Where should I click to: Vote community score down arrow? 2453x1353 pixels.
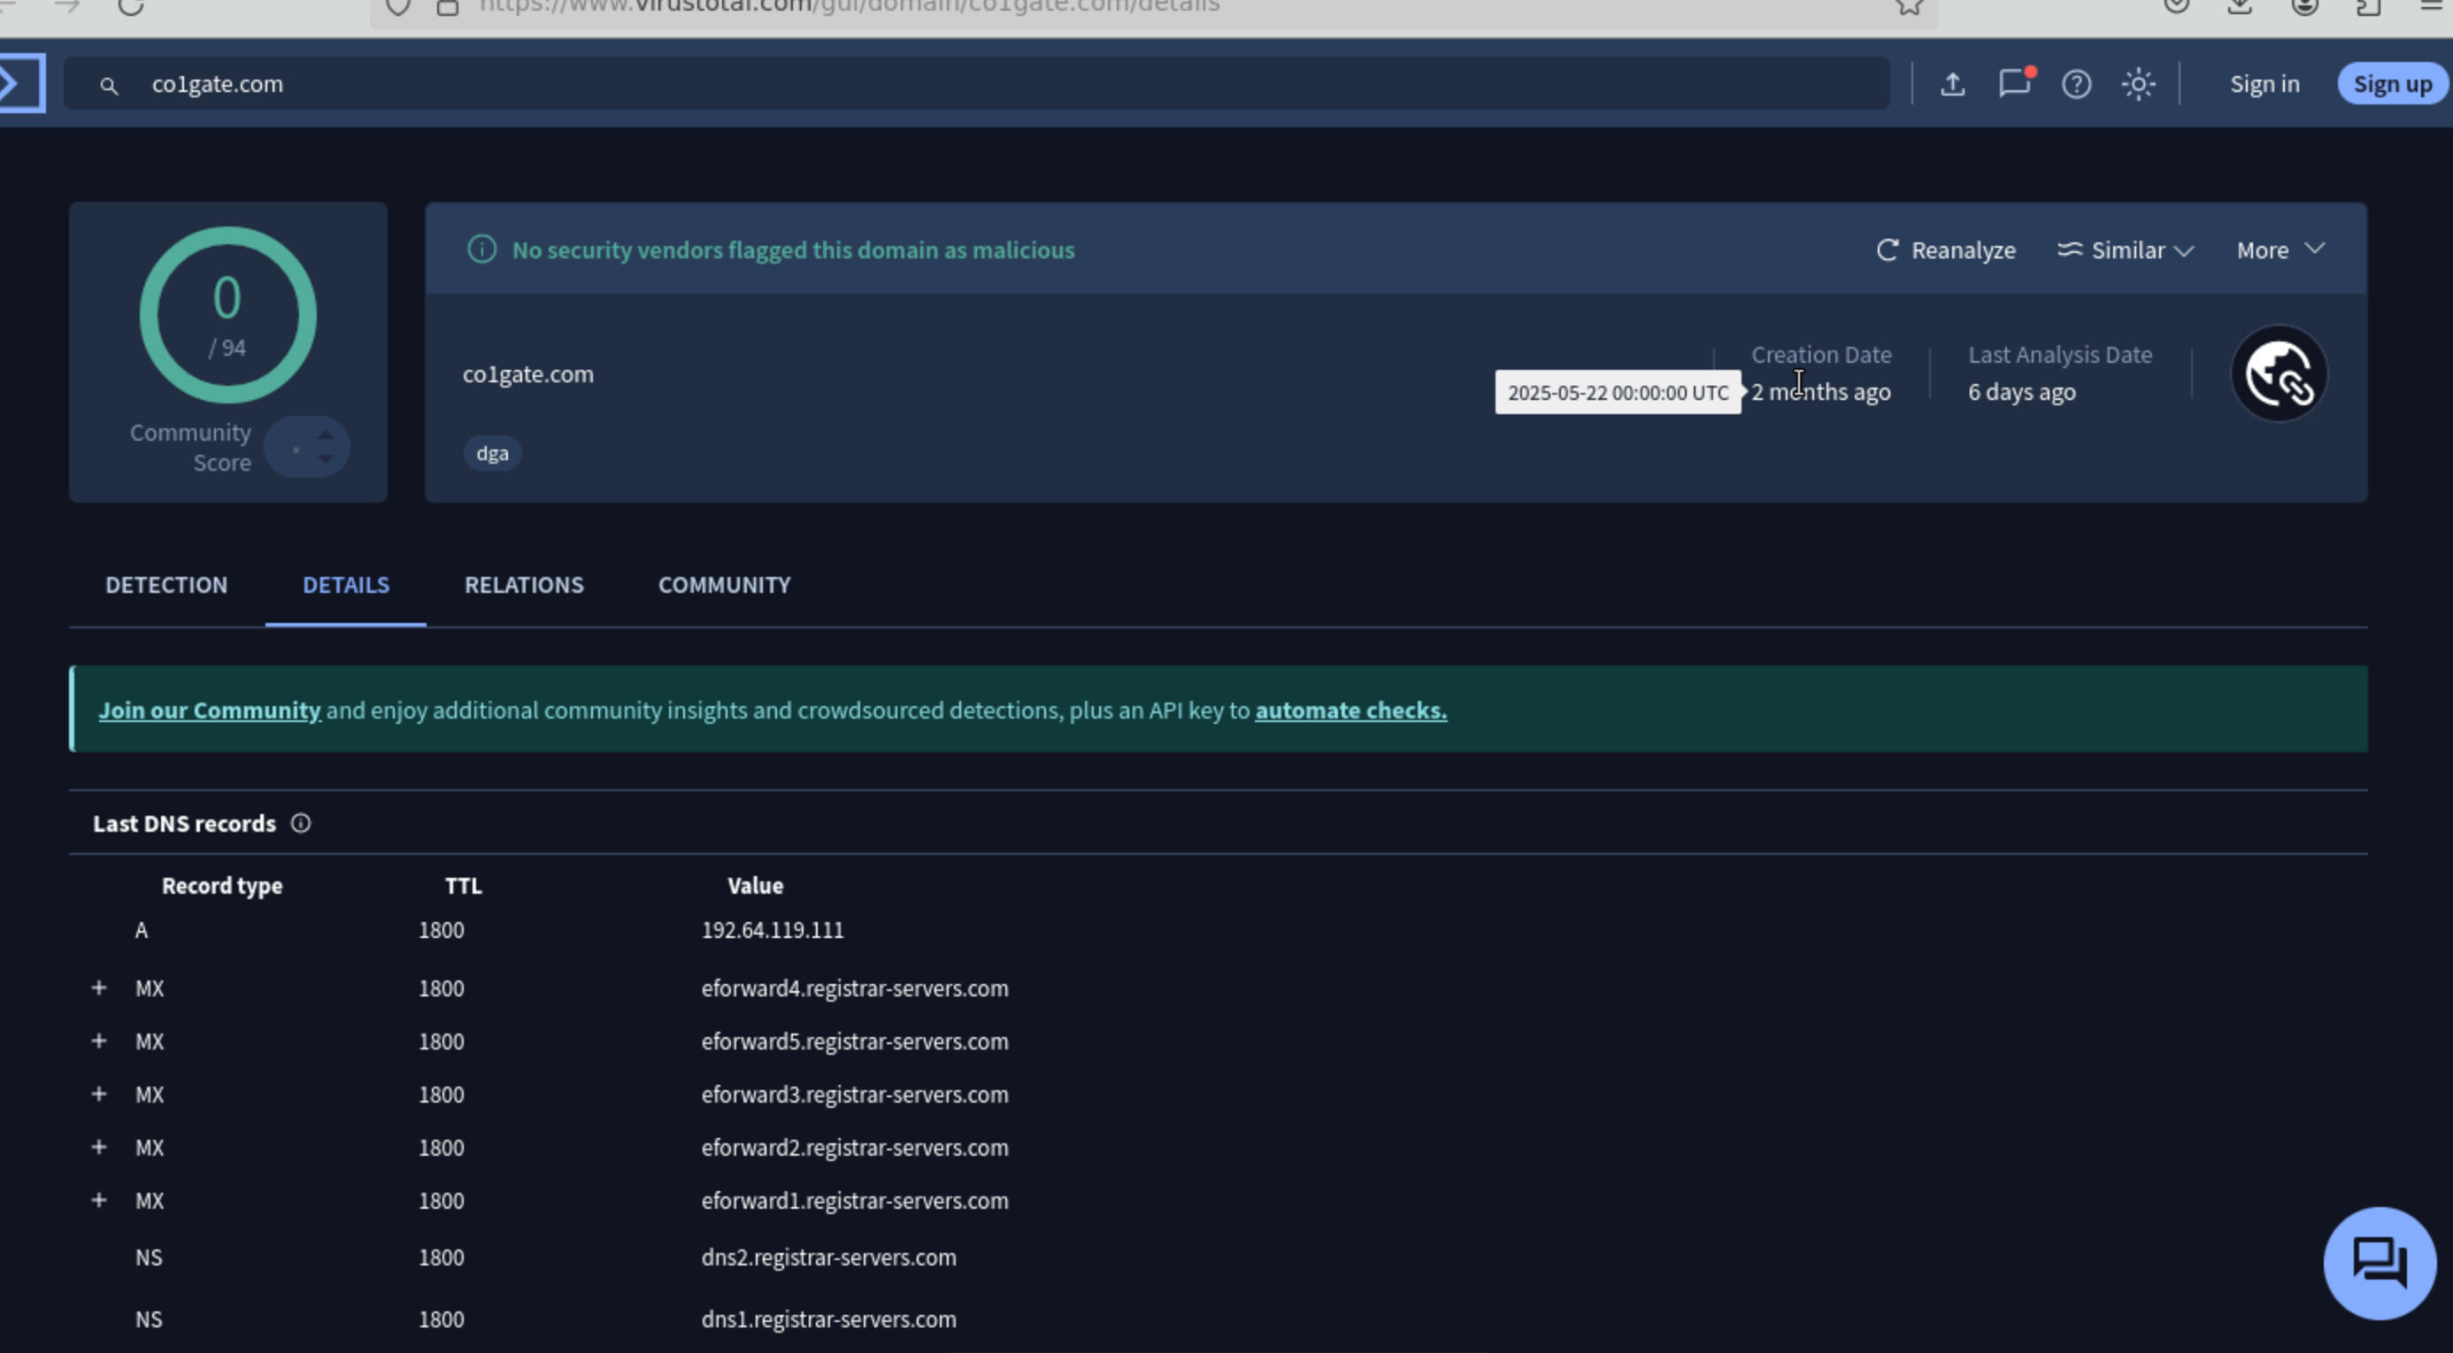point(326,459)
